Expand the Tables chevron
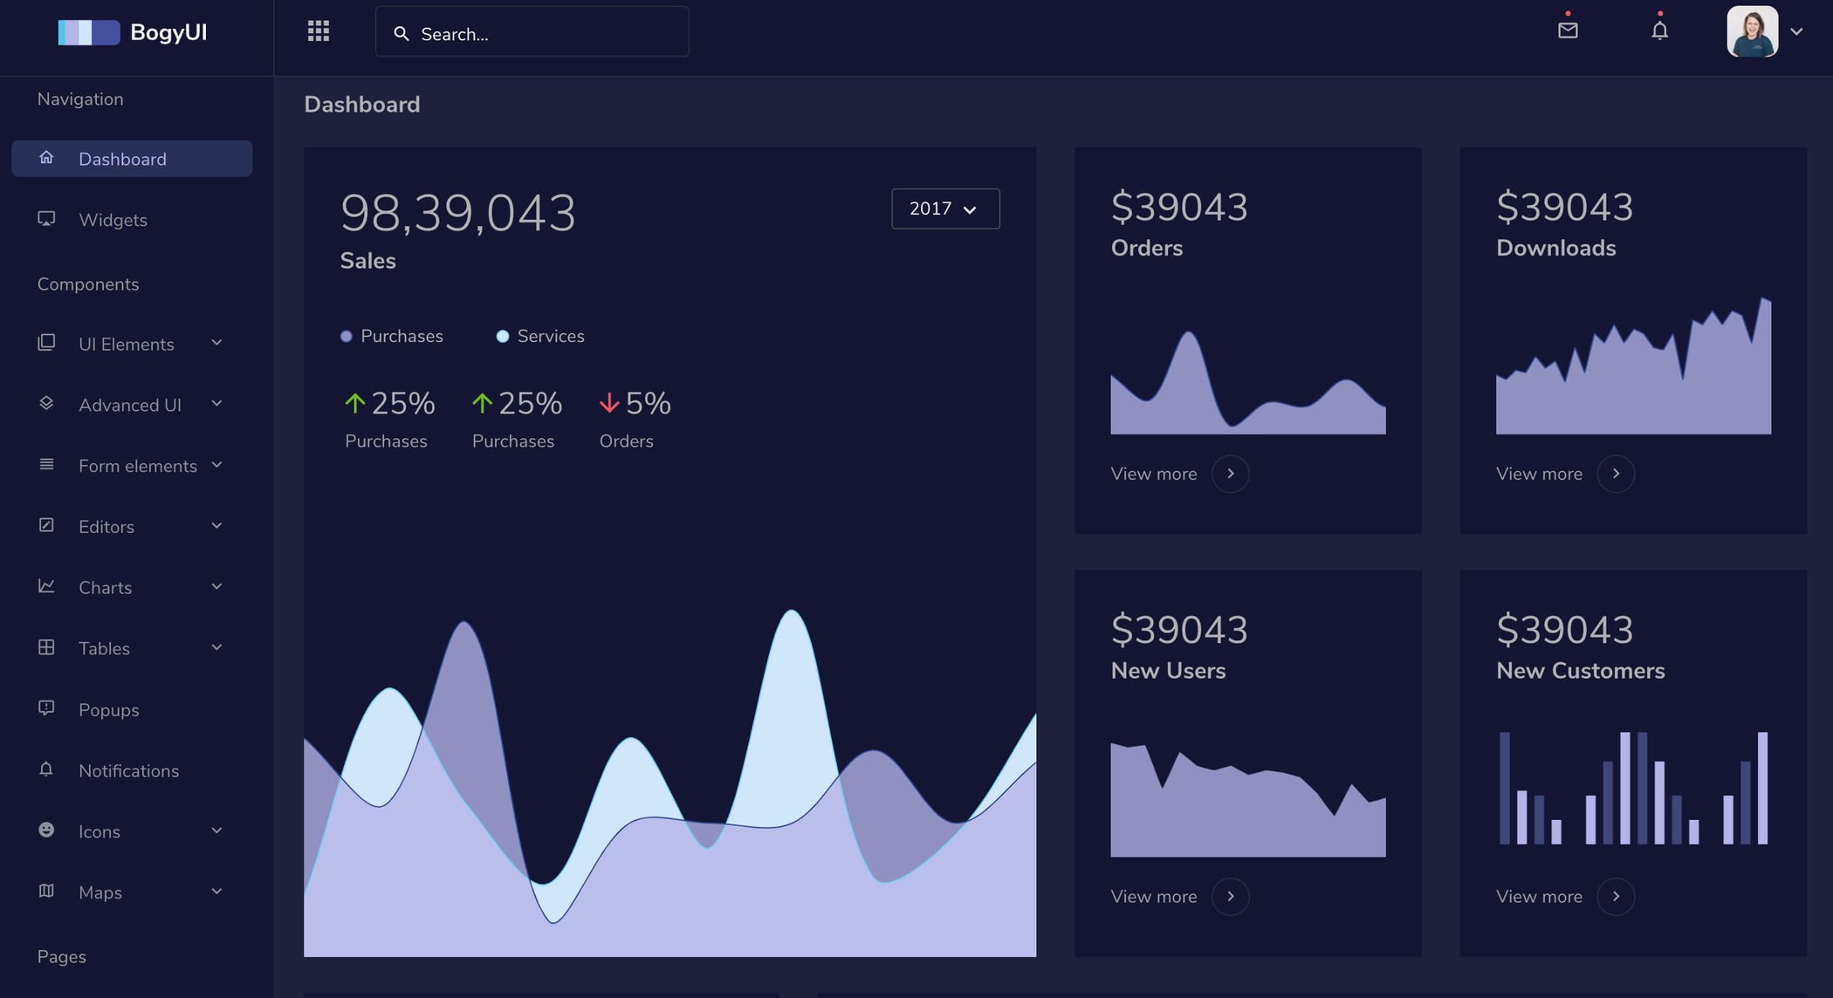This screenshot has height=998, width=1833. pos(216,647)
